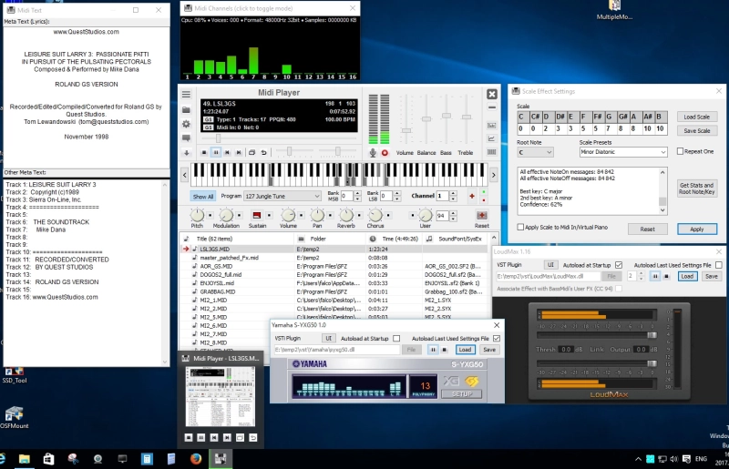Sort playlist by Folder column header
The image size is (729, 469).
pyautogui.click(x=331, y=239)
